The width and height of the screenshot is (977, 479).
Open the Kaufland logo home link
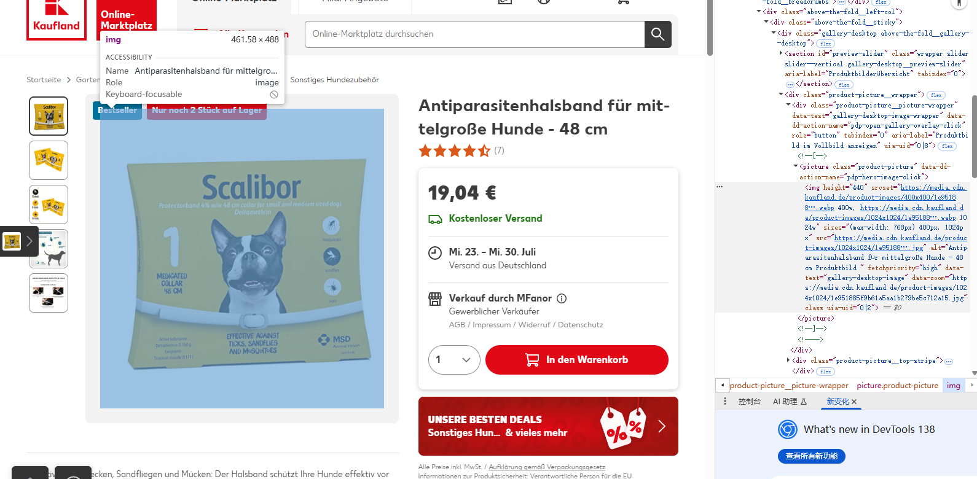click(x=57, y=20)
